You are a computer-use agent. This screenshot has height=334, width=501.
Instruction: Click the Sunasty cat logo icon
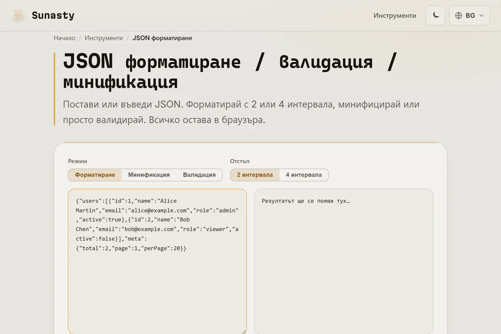point(19,15)
